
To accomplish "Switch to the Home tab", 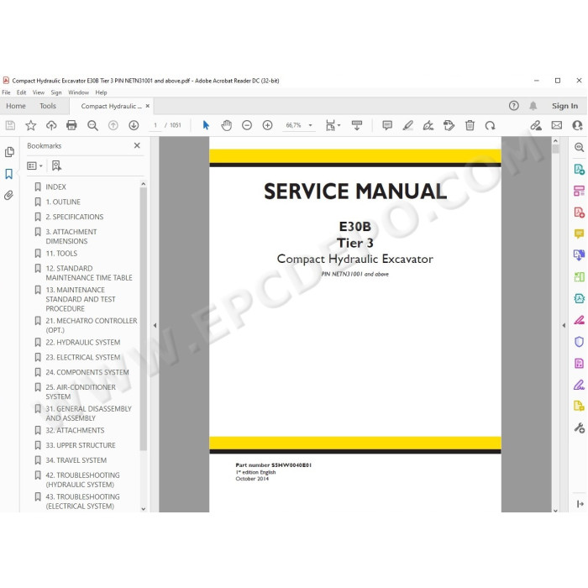I will point(16,106).
